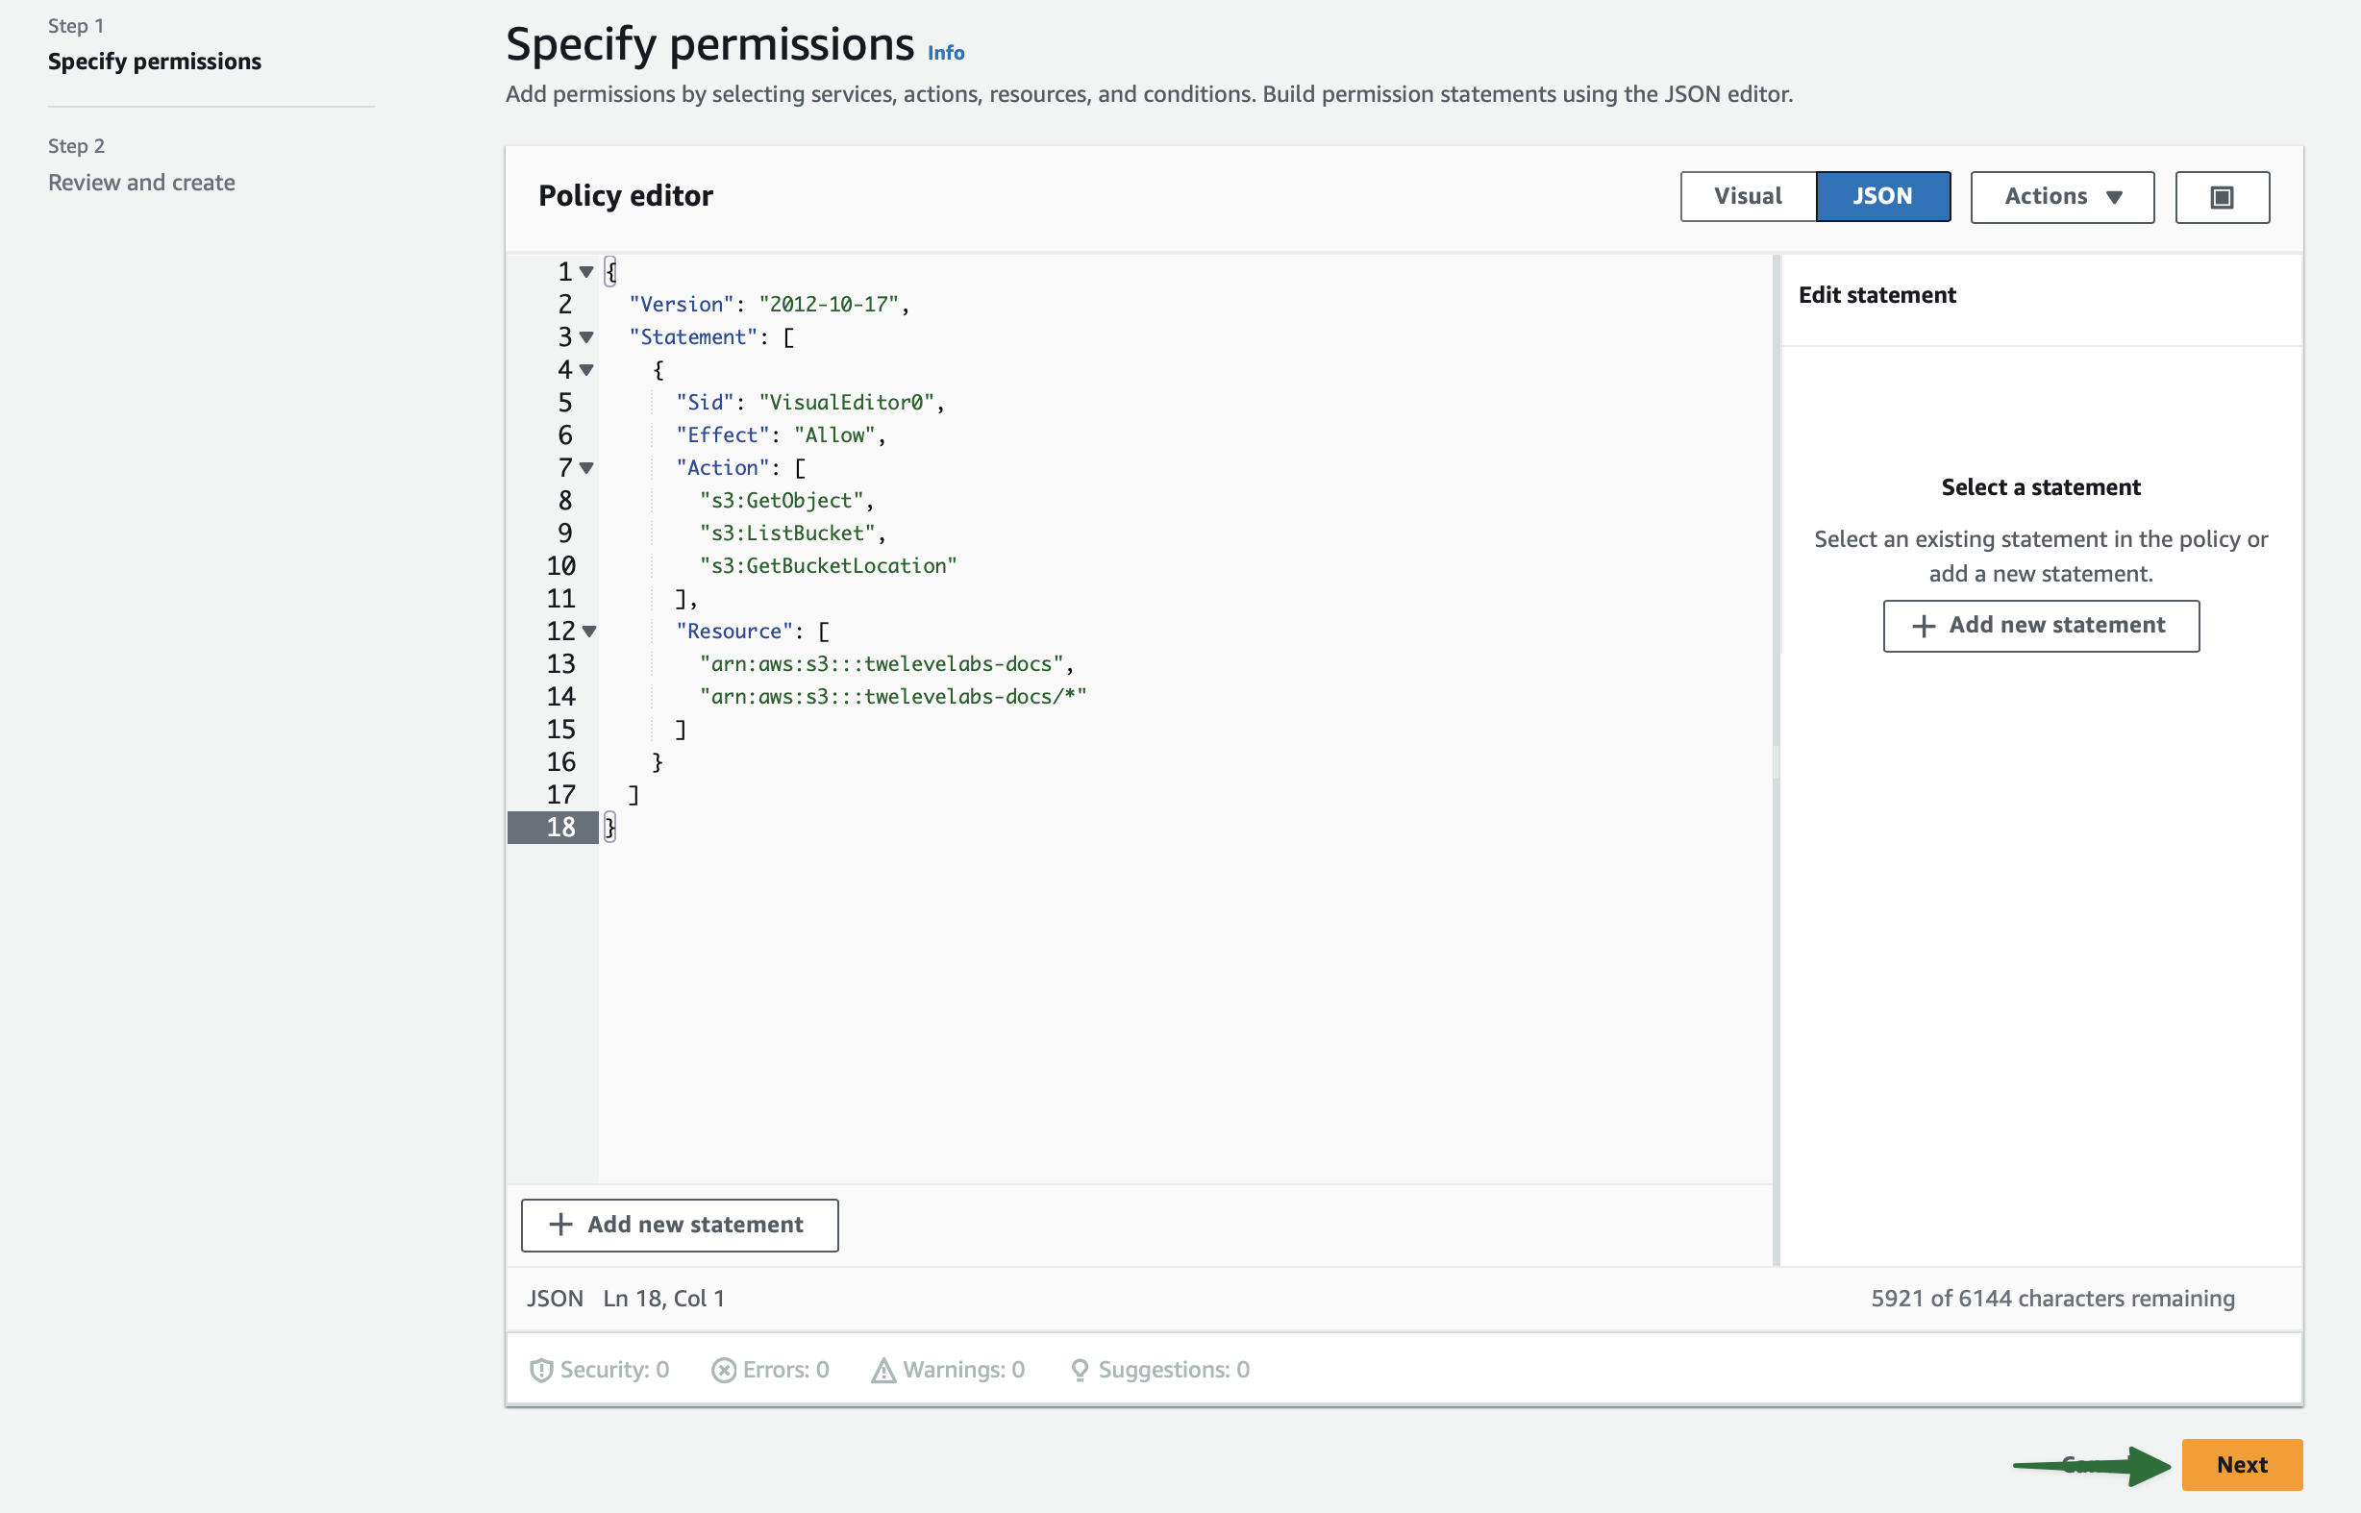The image size is (2361, 1513).
Task: Go to the Review and create step
Action: coord(141,183)
